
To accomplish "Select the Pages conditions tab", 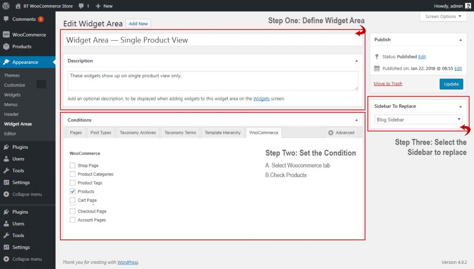I will (x=76, y=133).
